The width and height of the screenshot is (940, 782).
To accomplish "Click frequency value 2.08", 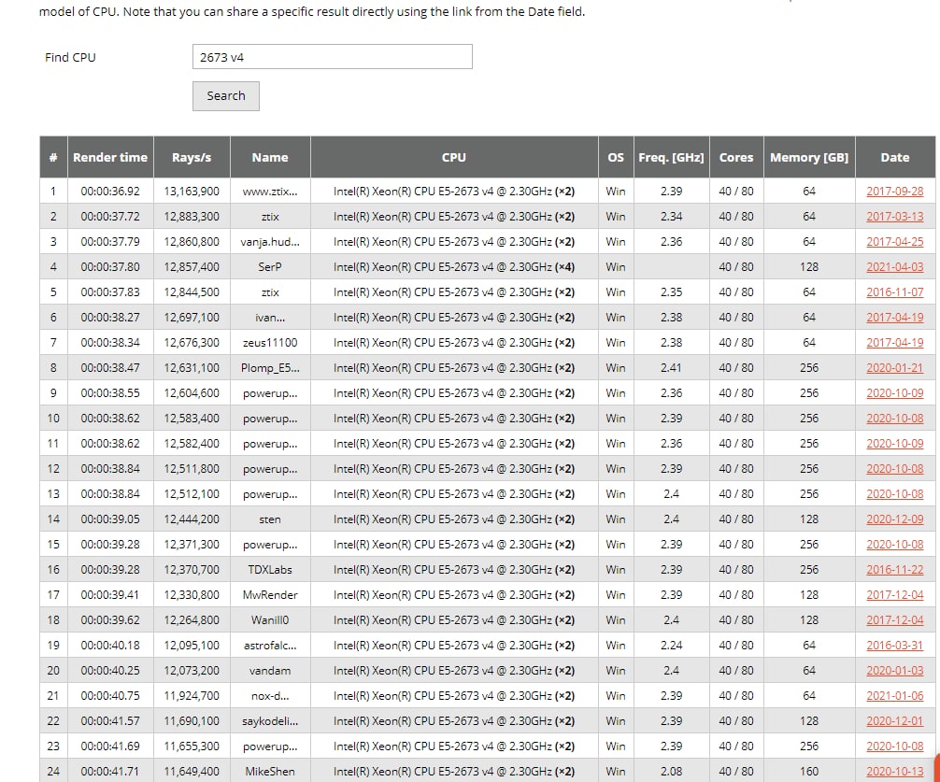I will 672,771.
